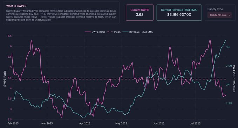238x128 pixels.
Task: Select the Current SWPE 3.62 card
Action: click(140, 13)
